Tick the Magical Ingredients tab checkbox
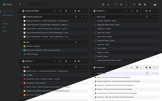This screenshot has width=162, height=101. pyautogui.click(x=93, y=81)
